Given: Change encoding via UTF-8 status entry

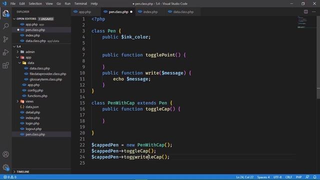Looking at the screenshot, I should coord(277,177).
